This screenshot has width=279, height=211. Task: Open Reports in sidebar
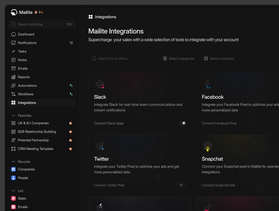tap(42, 77)
